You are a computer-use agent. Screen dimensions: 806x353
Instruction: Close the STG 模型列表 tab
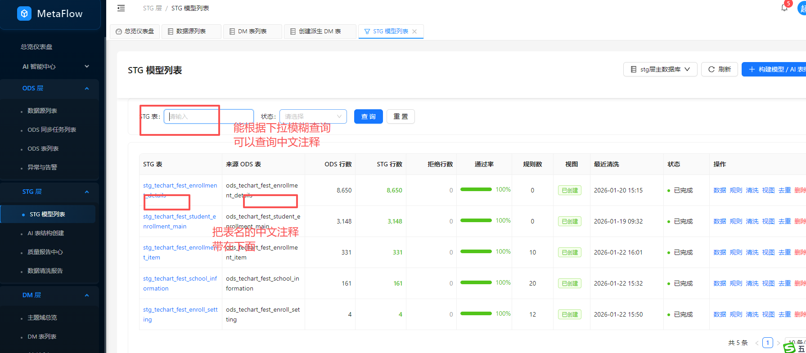click(414, 31)
